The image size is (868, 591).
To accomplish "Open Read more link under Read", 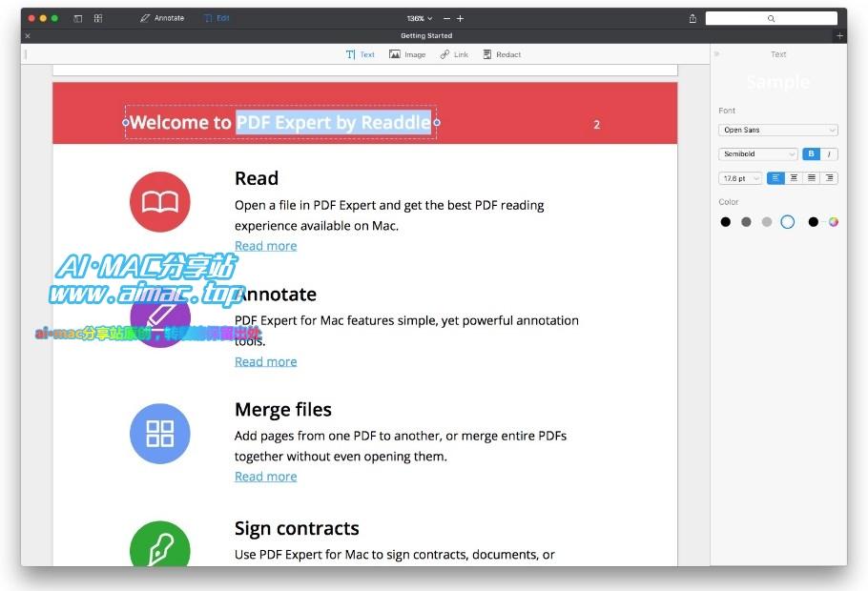I will coord(266,246).
